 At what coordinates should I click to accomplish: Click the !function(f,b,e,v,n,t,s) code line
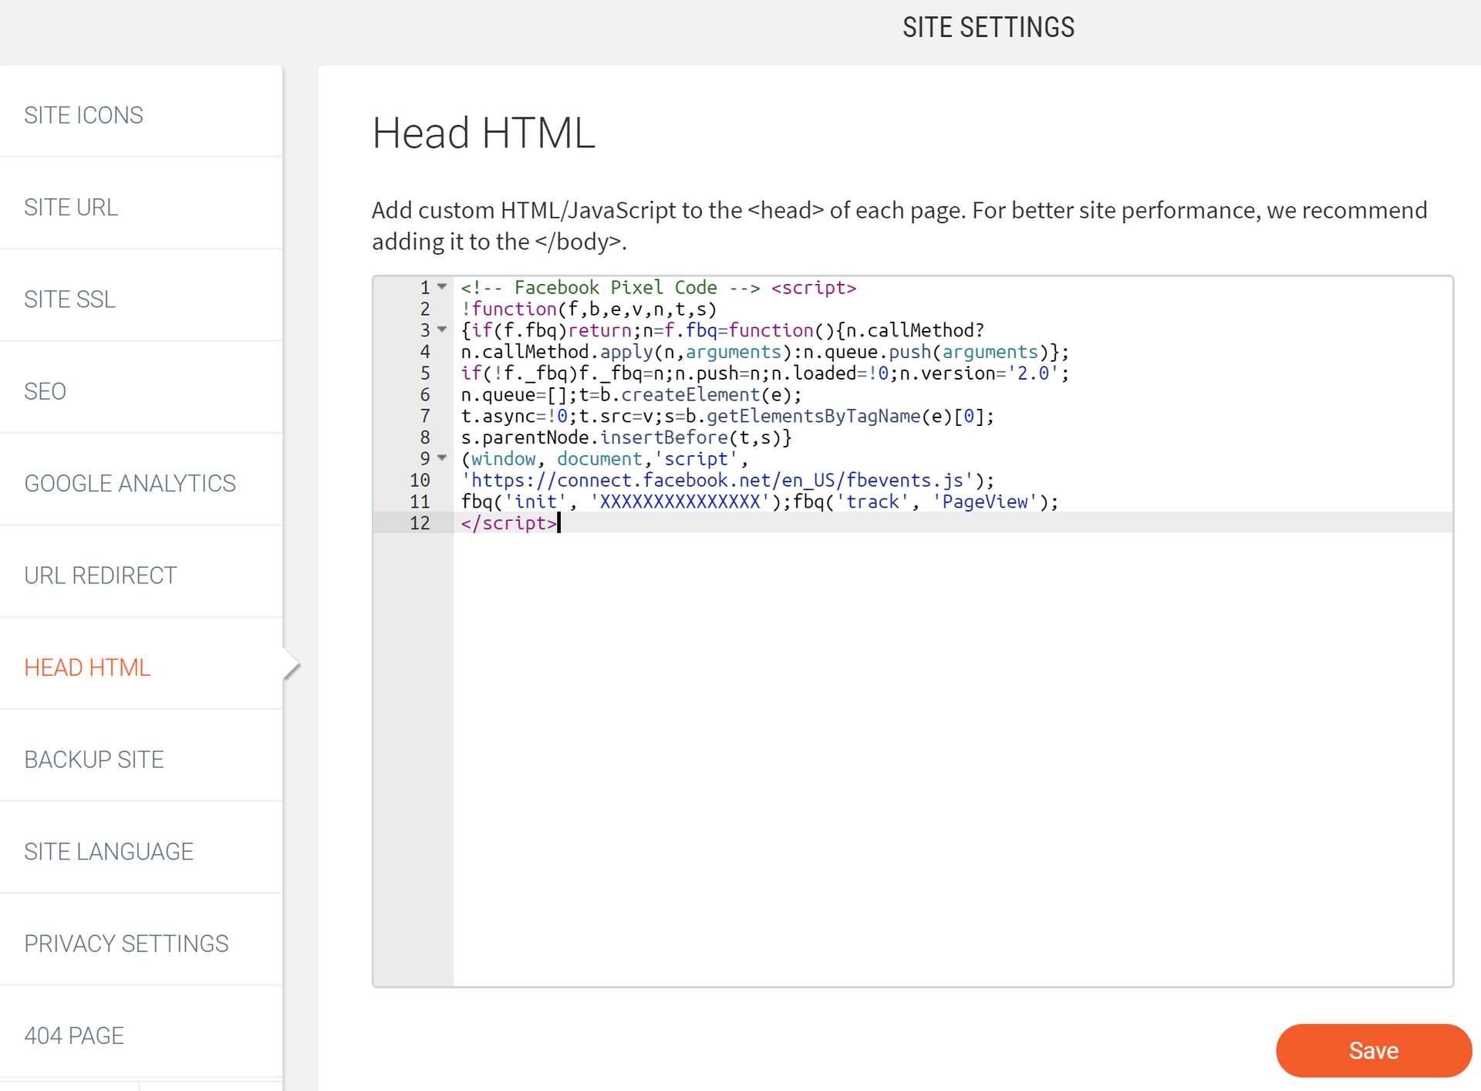point(589,309)
